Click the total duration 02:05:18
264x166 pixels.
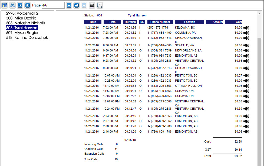point(130,140)
